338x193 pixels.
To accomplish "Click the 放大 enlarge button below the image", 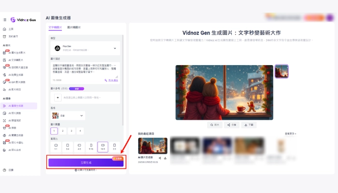I will tap(214, 124).
